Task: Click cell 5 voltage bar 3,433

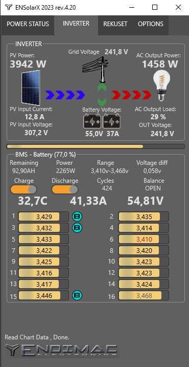Action: point(43,239)
